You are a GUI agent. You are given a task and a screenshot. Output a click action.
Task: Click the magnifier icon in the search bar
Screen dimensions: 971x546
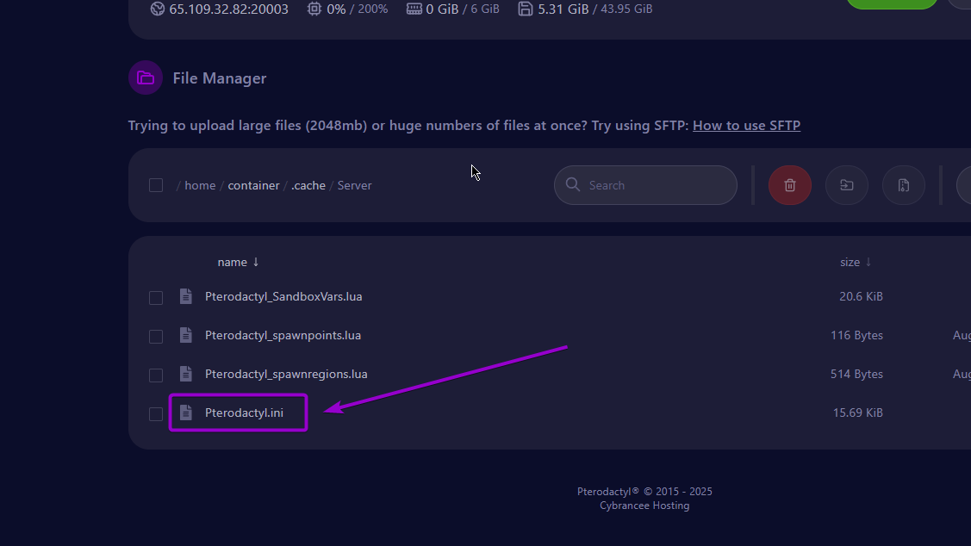click(x=573, y=184)
